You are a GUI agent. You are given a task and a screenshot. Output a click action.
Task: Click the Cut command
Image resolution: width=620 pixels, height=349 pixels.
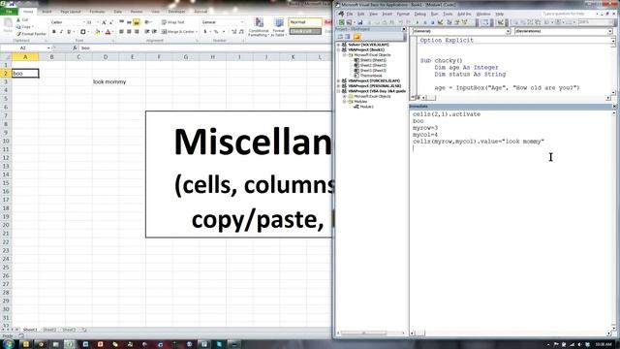[22, 19]
